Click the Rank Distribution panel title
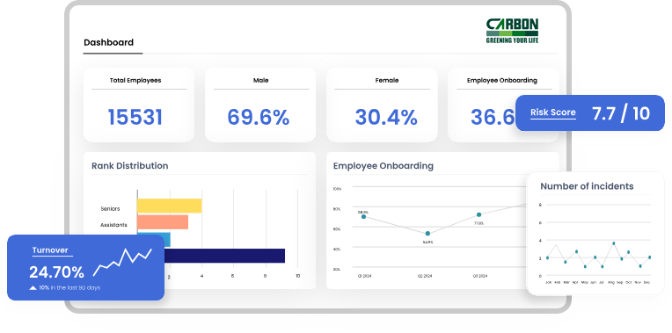 click(130, 166)
